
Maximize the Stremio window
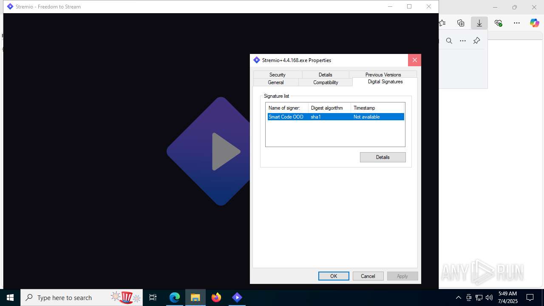tap(409, 6)
